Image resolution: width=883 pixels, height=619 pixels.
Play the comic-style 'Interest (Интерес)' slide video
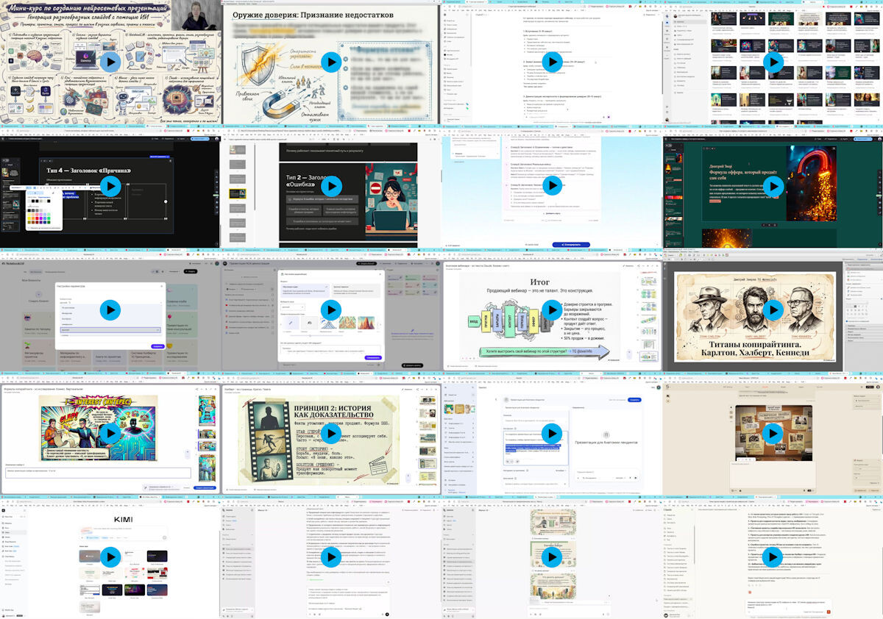[110, 434]
